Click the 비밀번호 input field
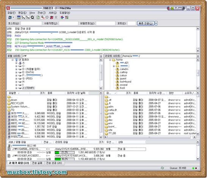The image size is (207, 178). tap(106, 23)
